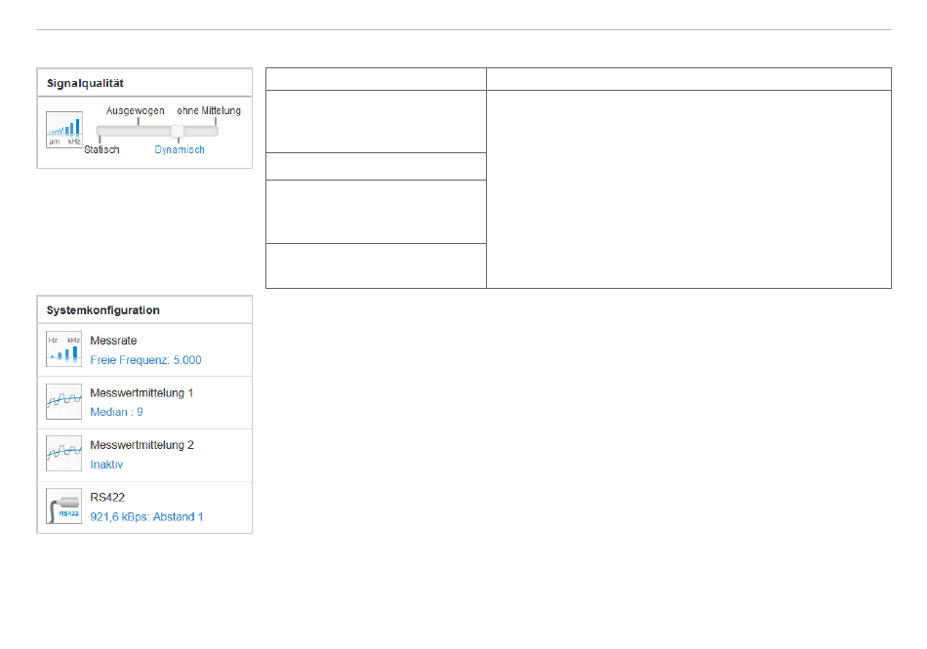The image size is (927, 649).
Task: Click the Messrate frequency icon
Action: click(x=63, y=348)
